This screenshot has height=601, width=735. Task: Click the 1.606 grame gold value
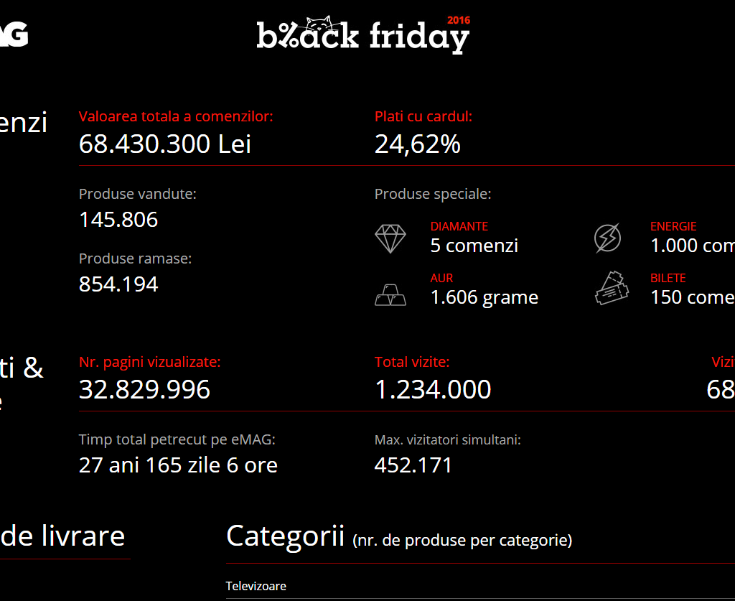[484, 297]
